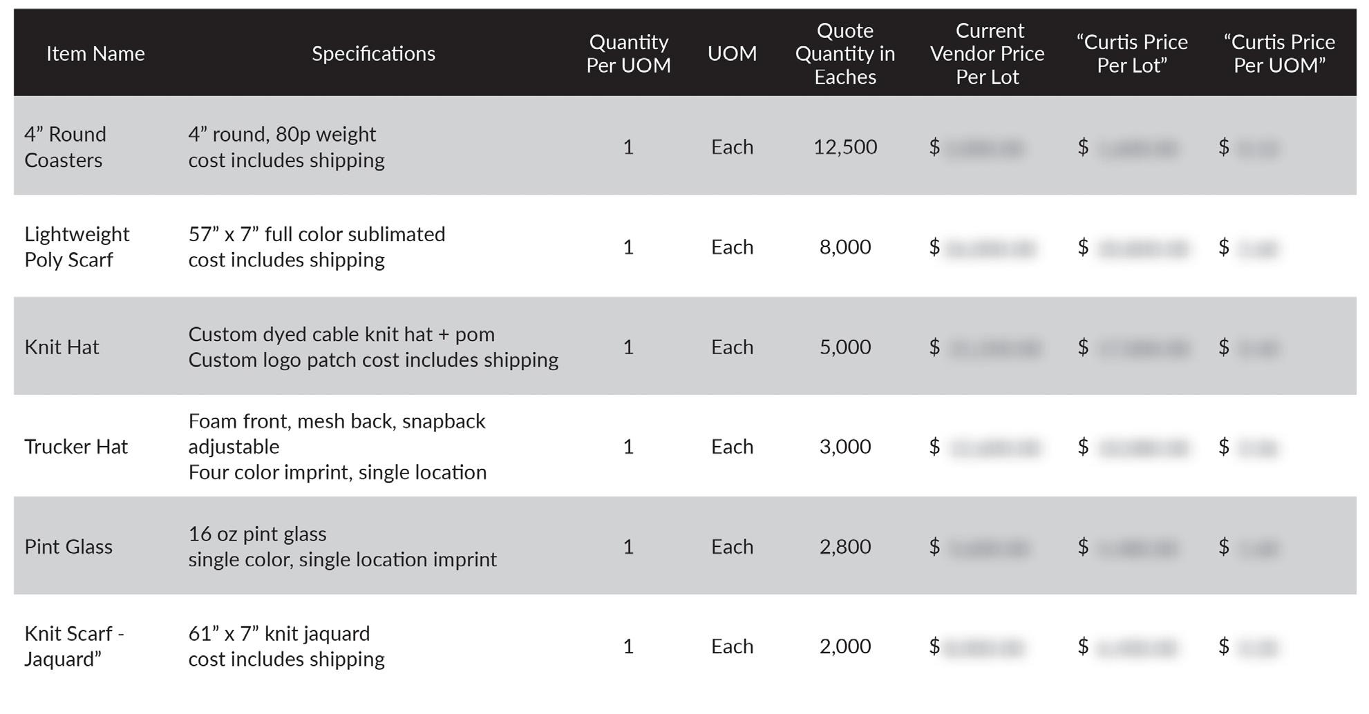Click the 12,500 quote quantity cell

pos(844,146)
